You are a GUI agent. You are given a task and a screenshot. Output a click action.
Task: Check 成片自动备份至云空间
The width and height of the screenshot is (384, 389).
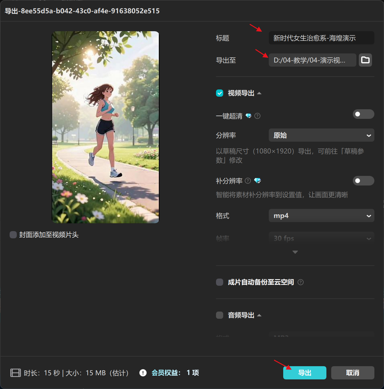pyautogui.click(x=219, y=282)
